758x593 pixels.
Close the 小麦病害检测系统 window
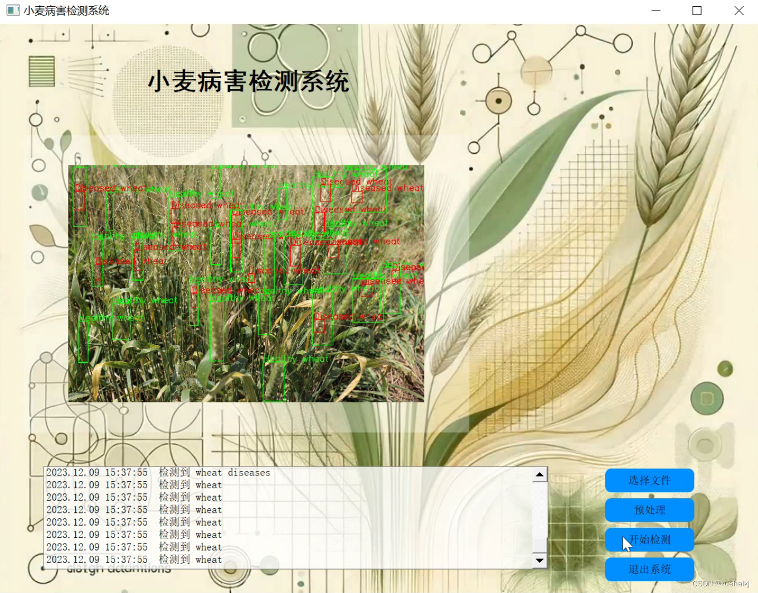click(x=738, y=11)
